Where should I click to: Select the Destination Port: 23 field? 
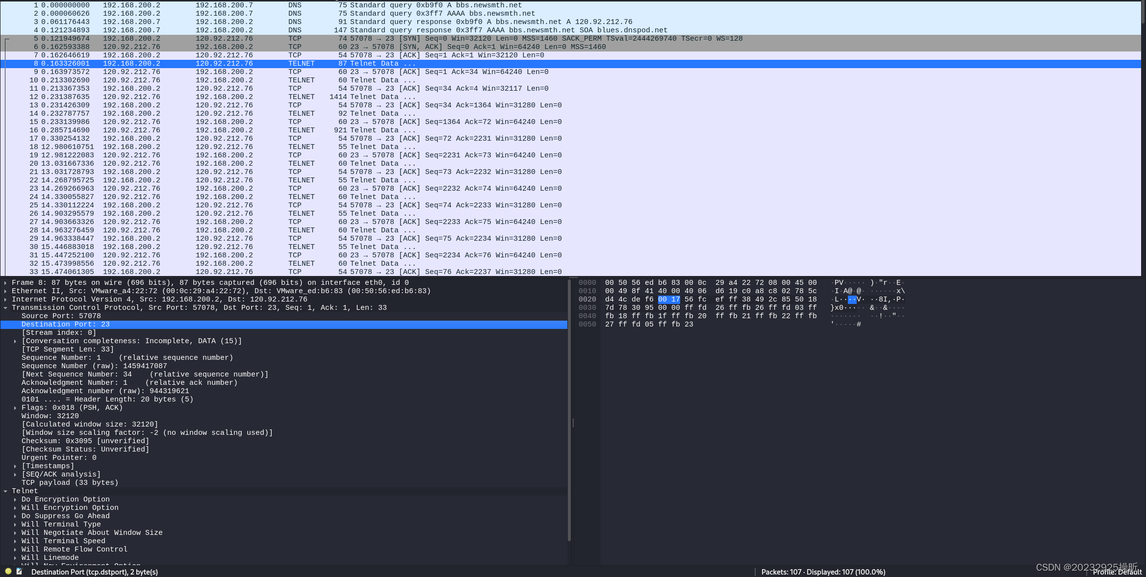(284, 325)
